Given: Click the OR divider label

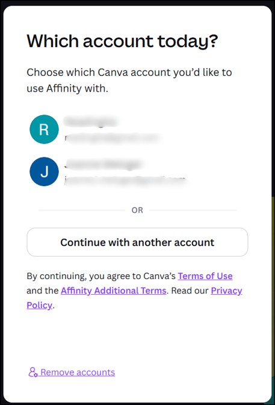Looking at the screenshot, I should pyautogui.click(x=137, y=210).
